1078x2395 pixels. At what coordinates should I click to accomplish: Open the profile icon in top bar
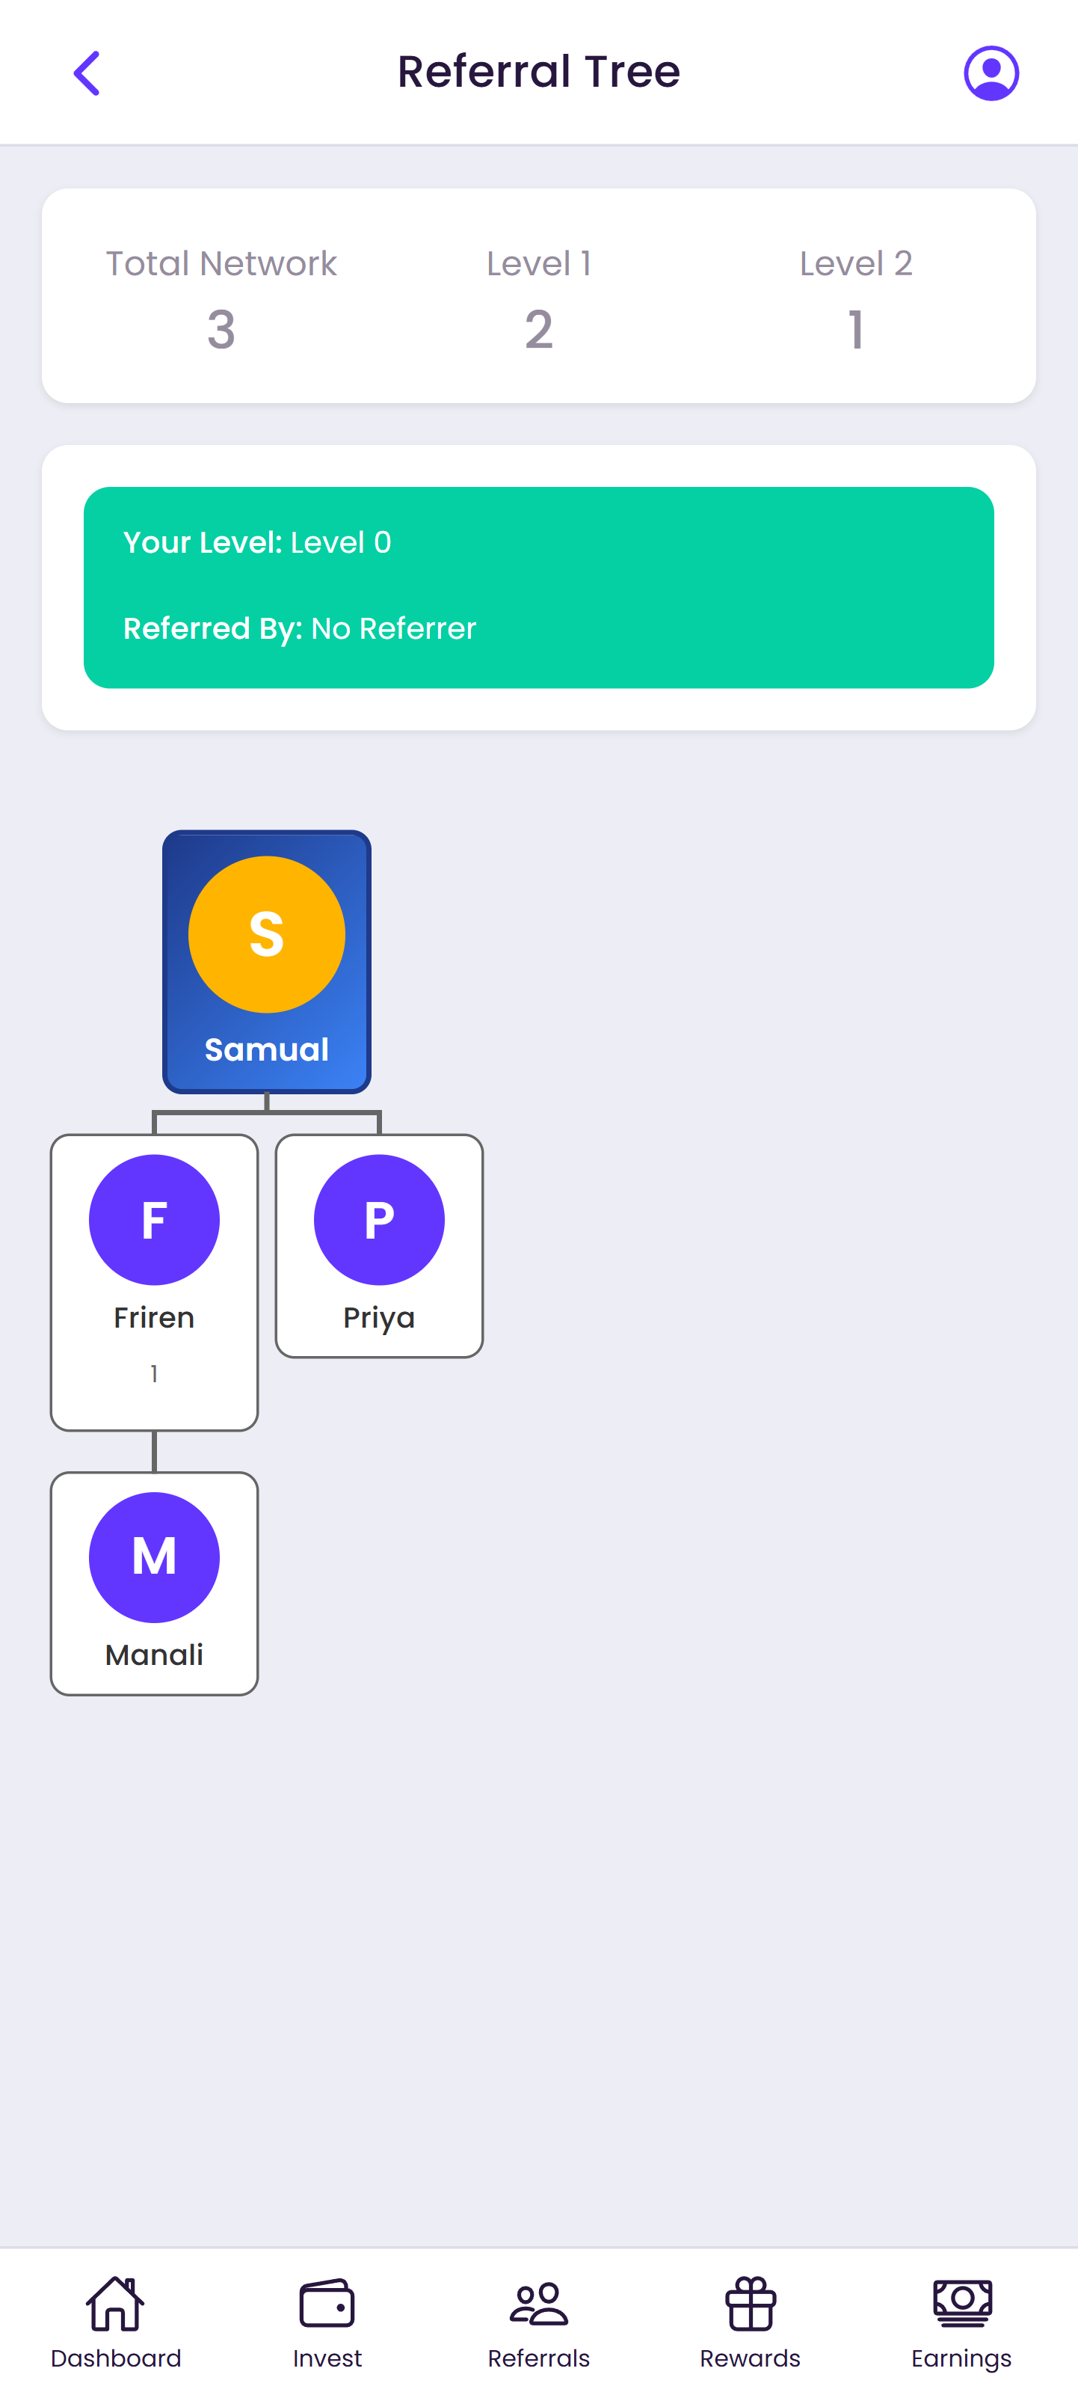tap(991, 72)
